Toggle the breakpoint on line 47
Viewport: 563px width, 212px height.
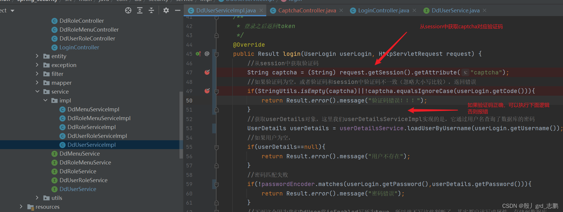coord(207,72)
